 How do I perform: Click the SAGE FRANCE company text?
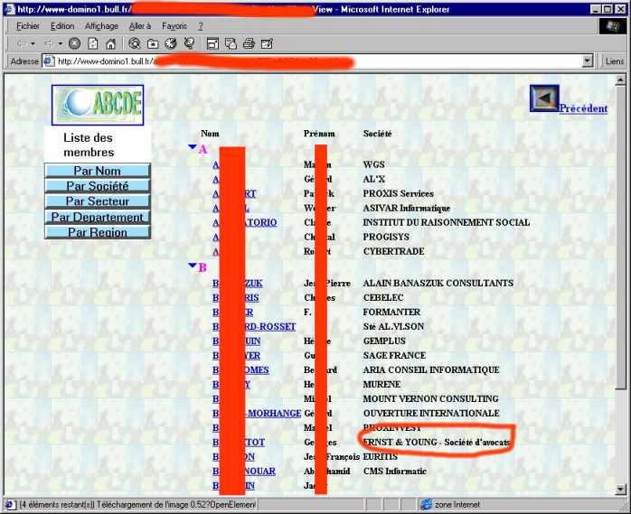[394, 356]
